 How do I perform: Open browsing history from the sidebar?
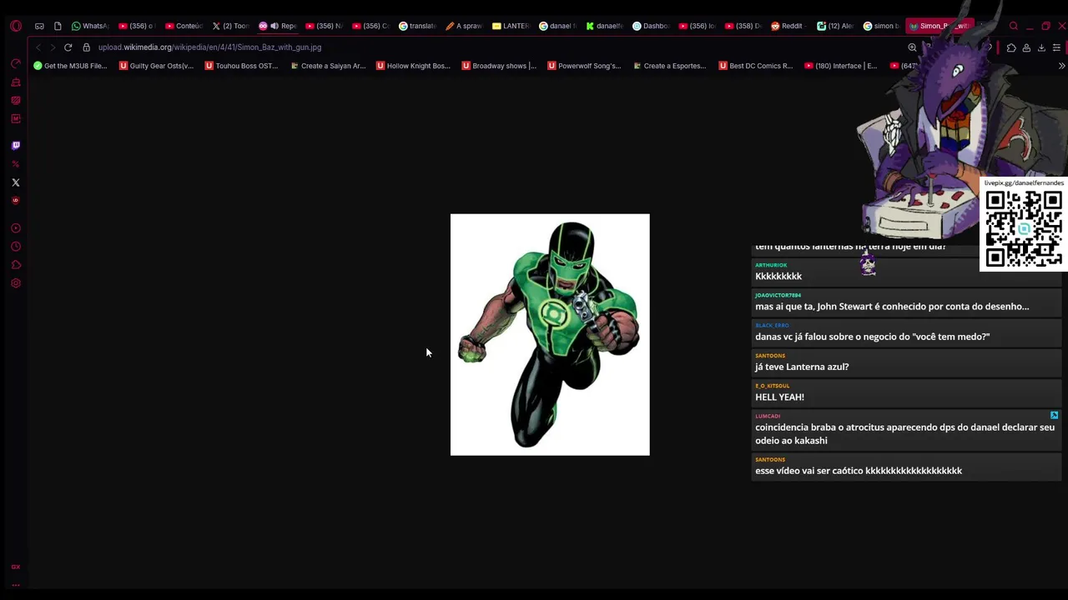pyautogui.click(x=16, y=247)
